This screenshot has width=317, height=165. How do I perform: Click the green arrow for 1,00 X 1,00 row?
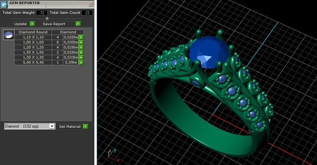pos(81,42)
